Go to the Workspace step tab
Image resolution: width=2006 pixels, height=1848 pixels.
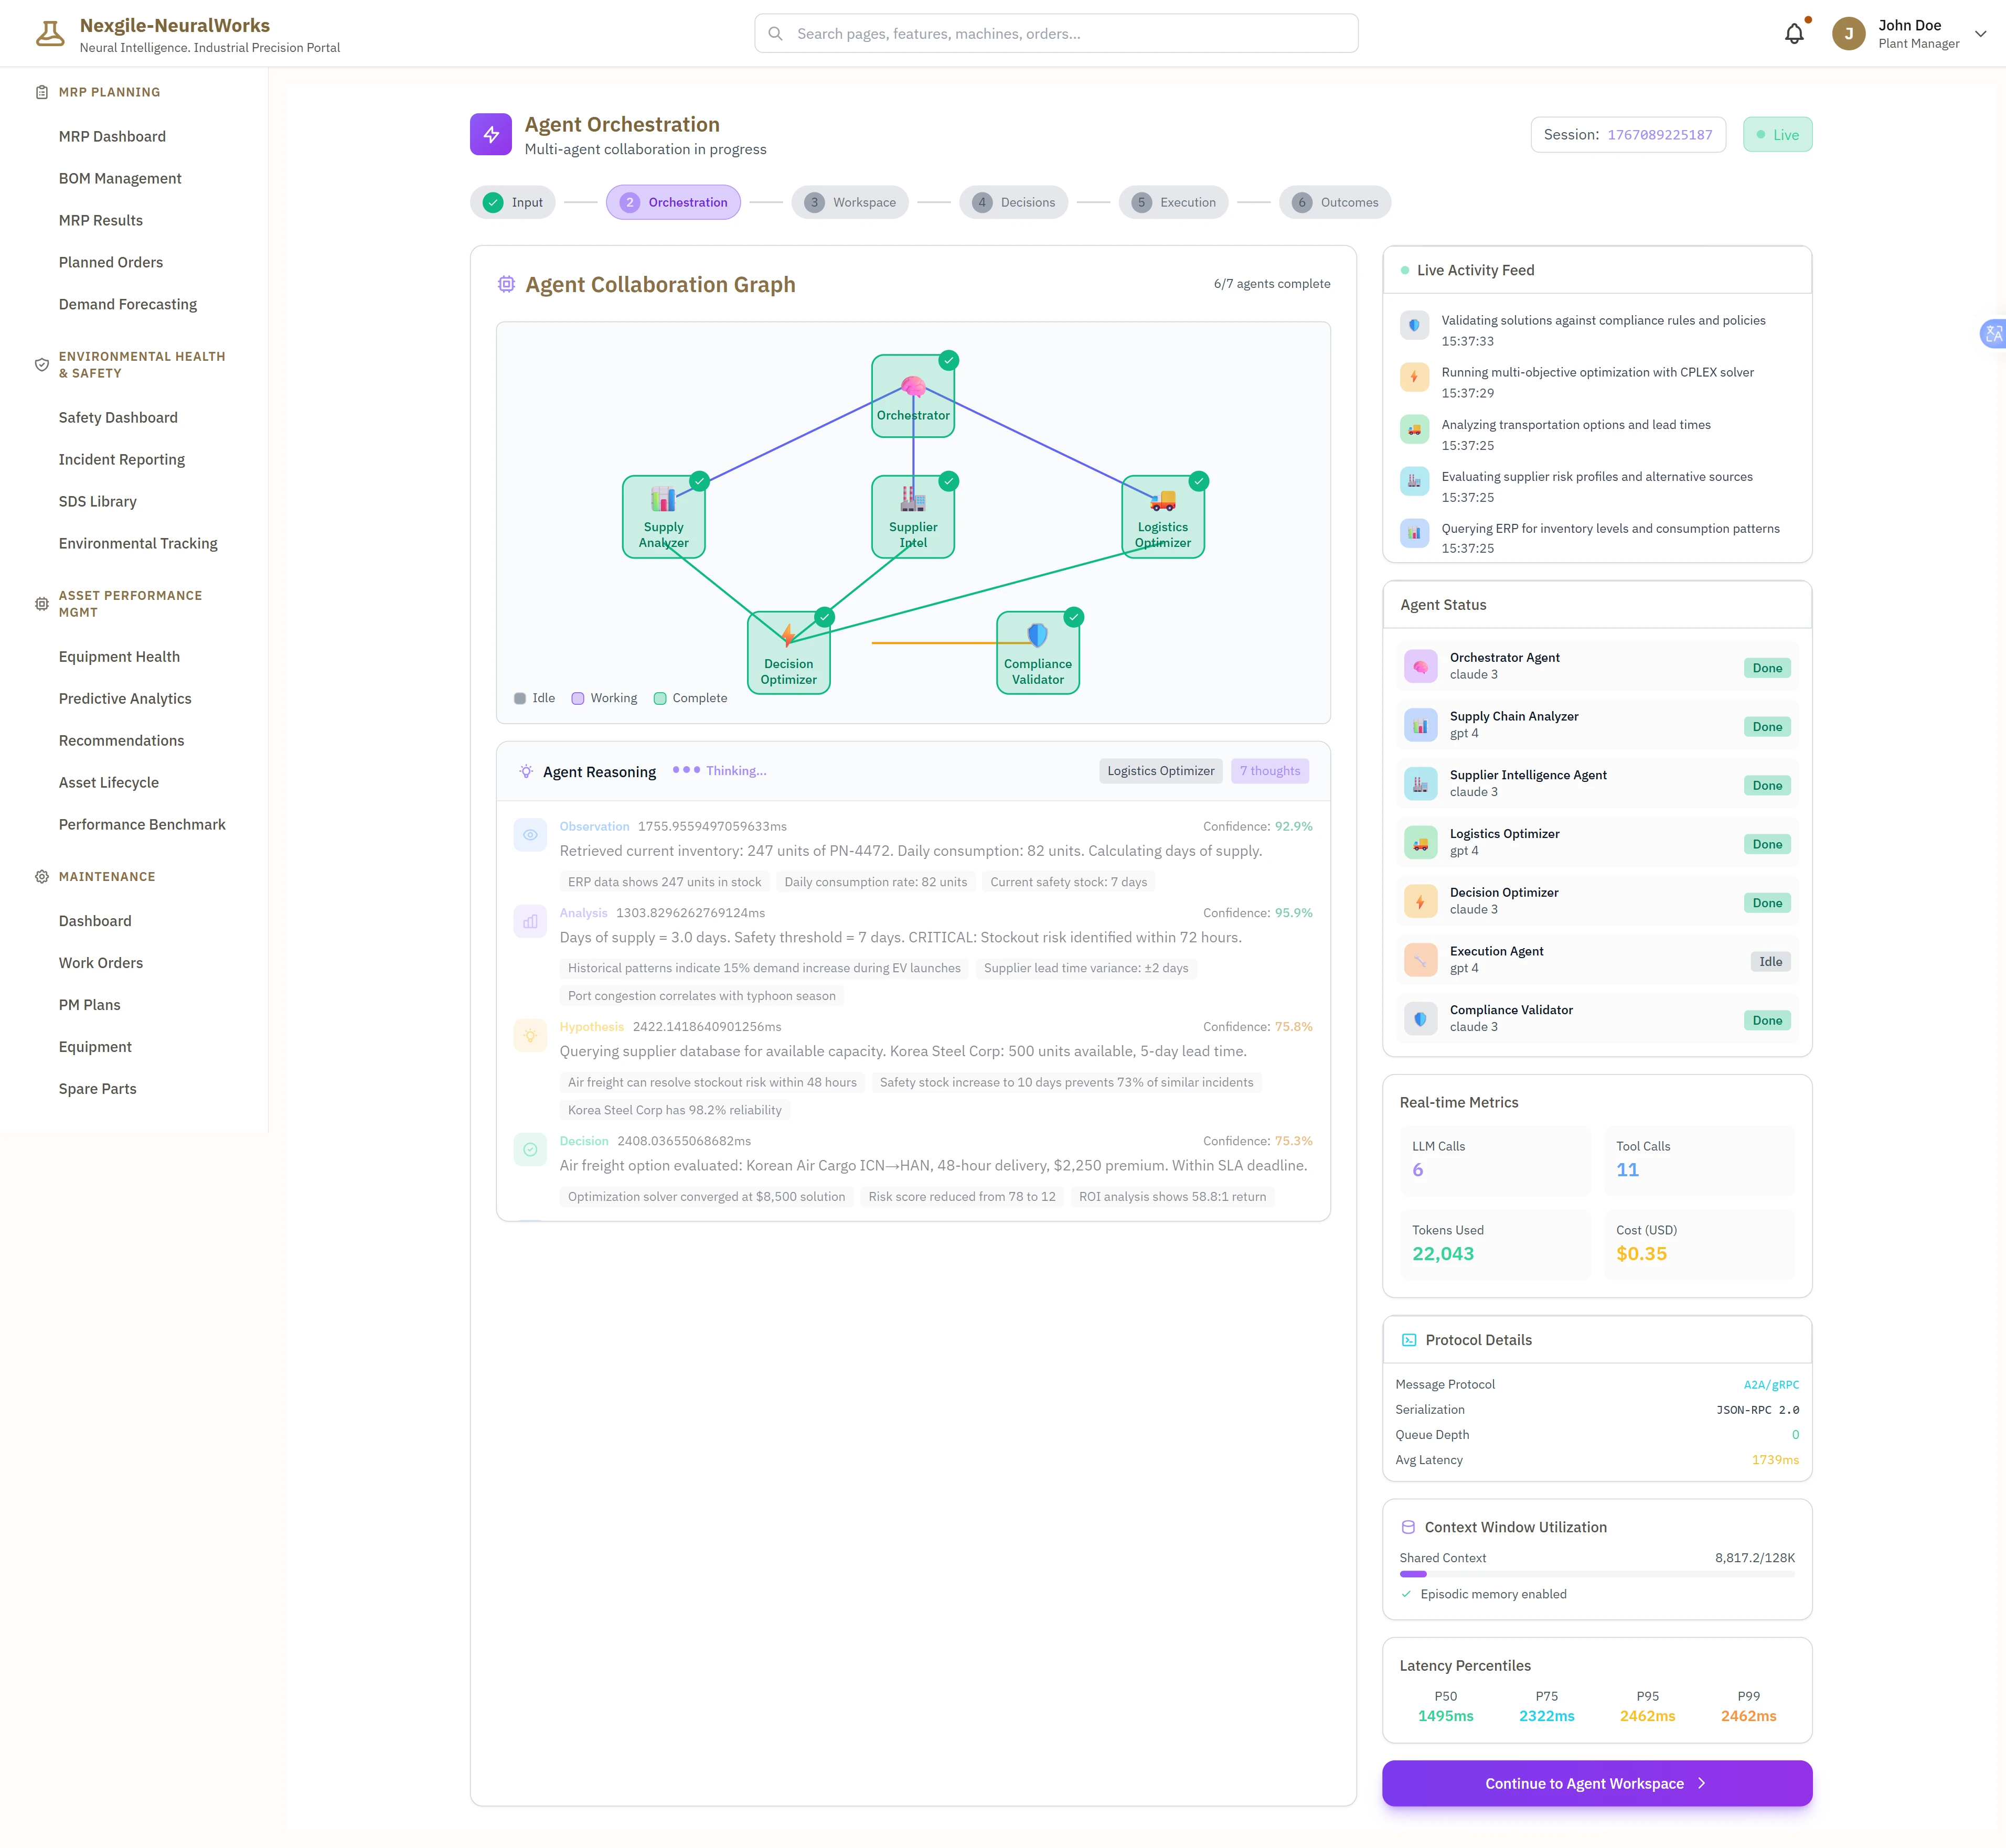point(850,203)
